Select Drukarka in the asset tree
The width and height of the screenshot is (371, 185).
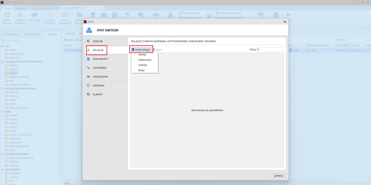point(14,66)
